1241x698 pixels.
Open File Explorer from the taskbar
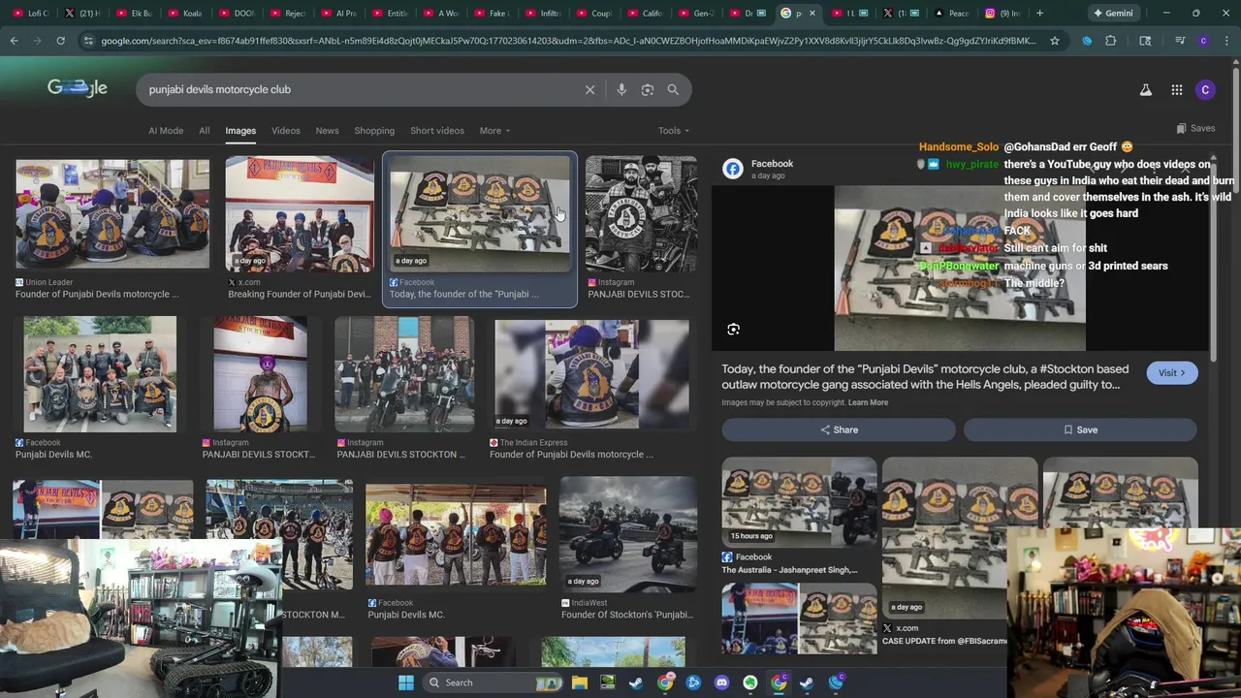tap(579, 682)
